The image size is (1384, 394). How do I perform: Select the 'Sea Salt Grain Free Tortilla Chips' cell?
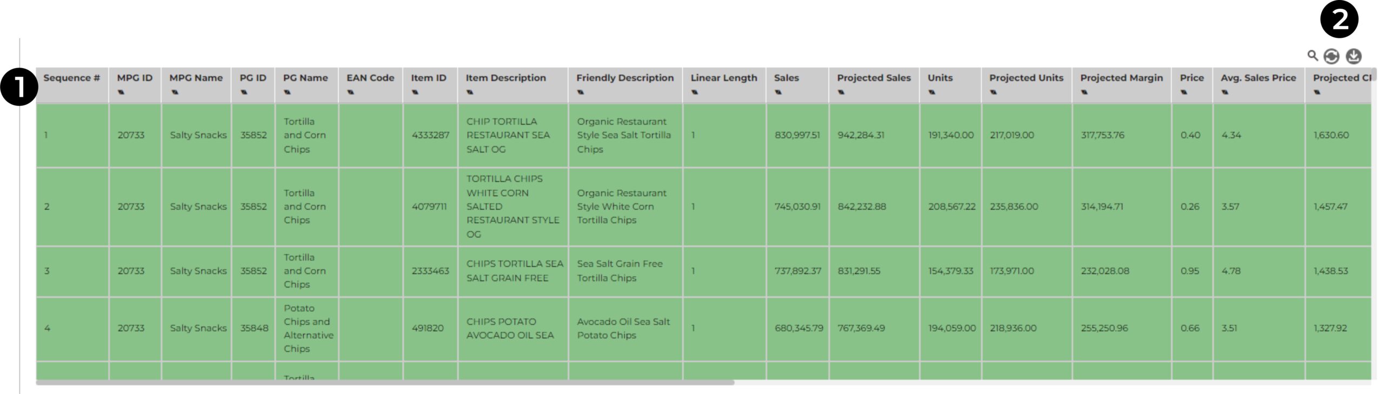[619, 271]
